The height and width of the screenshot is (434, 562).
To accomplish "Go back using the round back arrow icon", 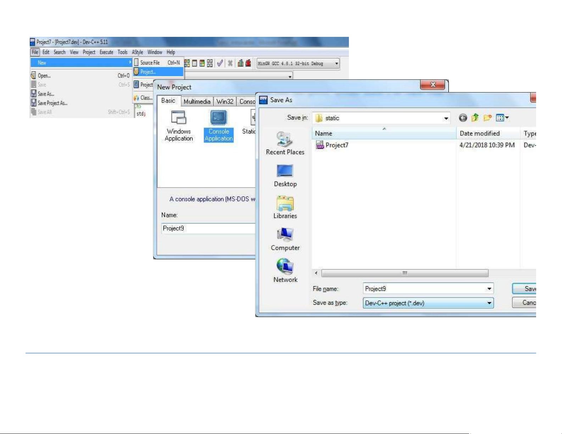I will tap(463, 118).
